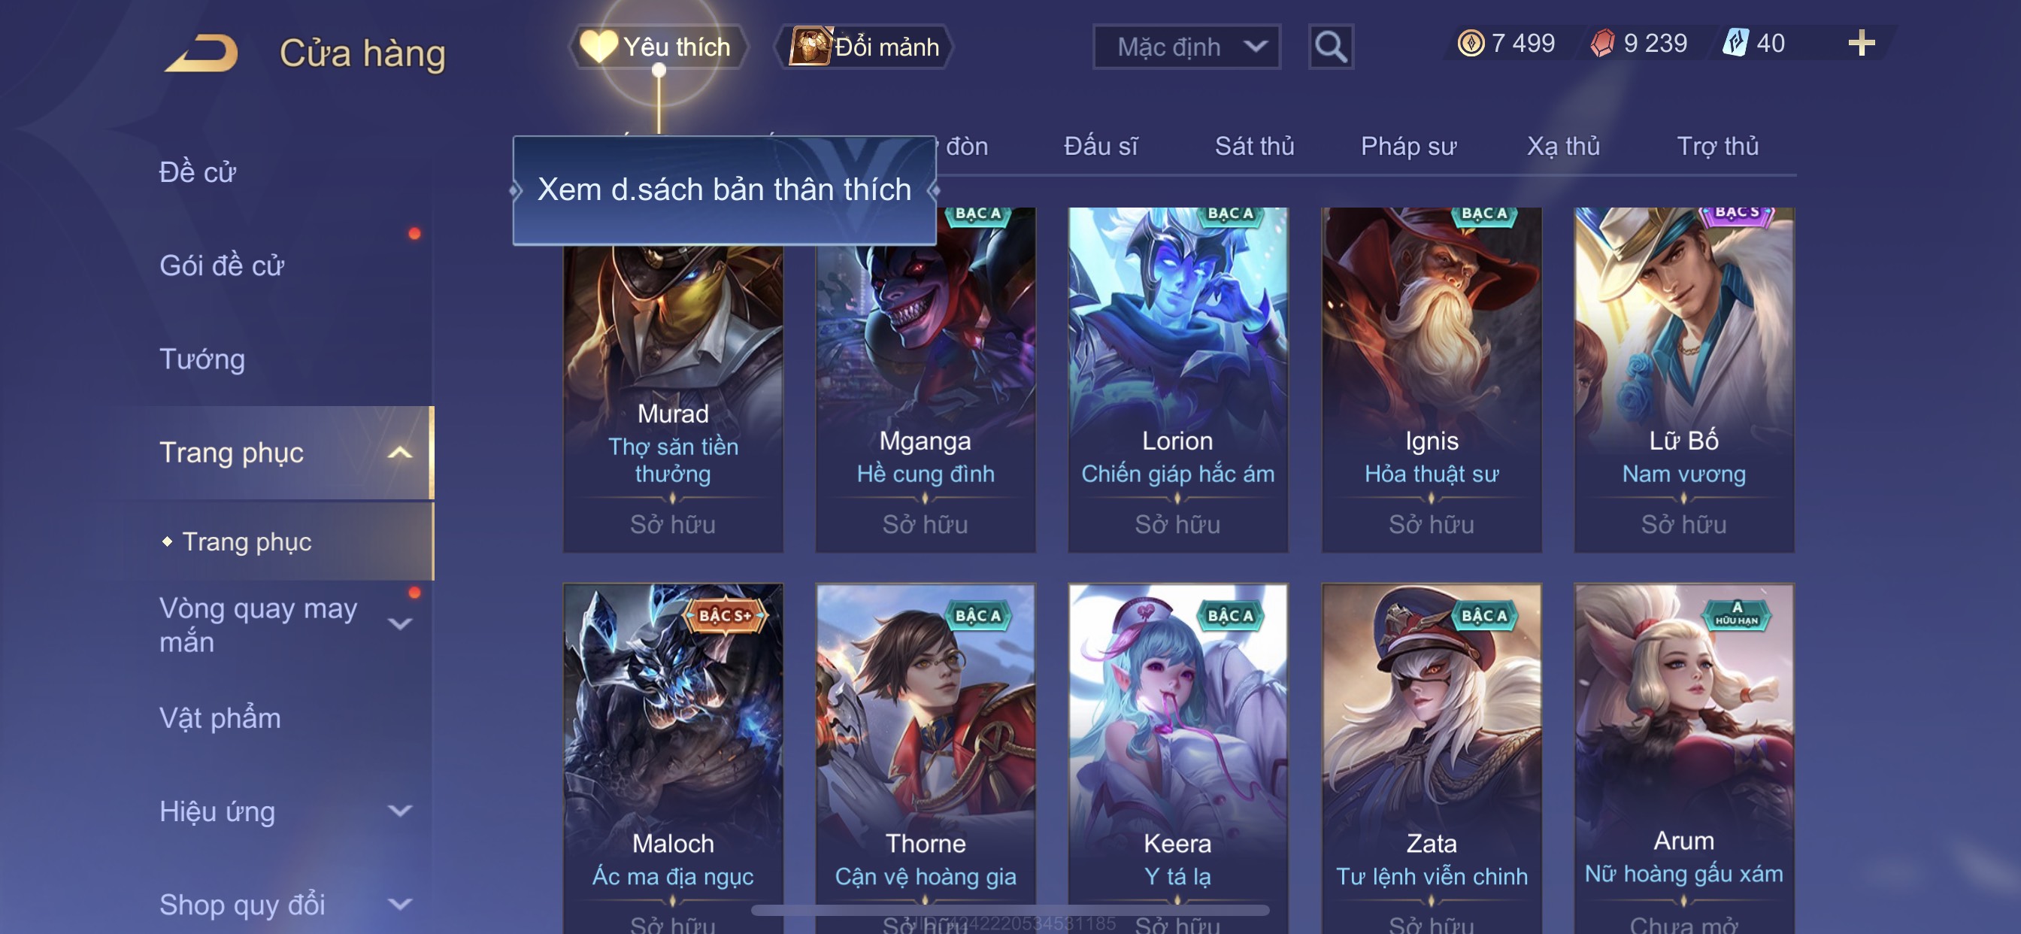Select the Trang phục sub-item
Image resolution: width=2021 pixels, height=934 pixels.
[x=247, y=542]
